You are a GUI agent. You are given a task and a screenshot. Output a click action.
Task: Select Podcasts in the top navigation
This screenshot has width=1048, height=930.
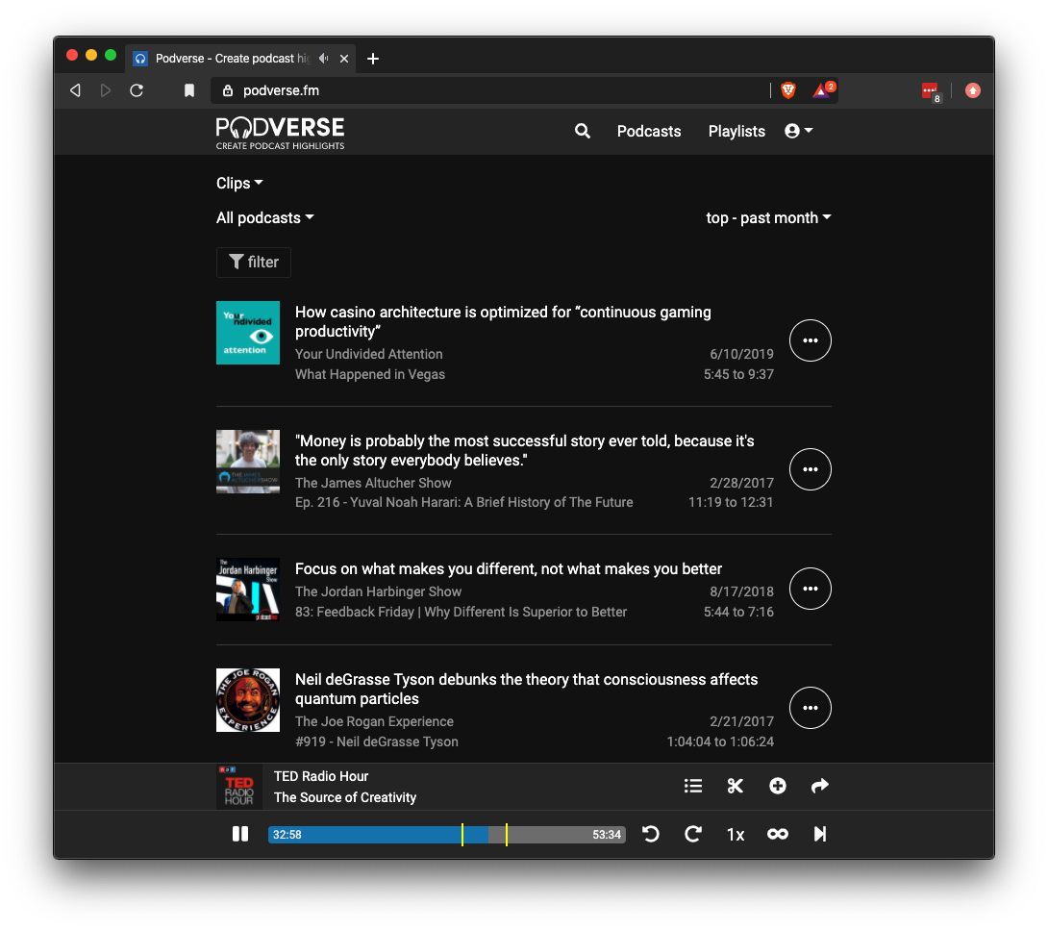point(648,131)
